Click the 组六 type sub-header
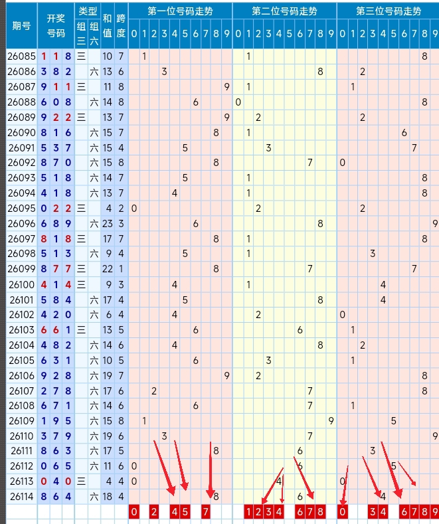This screenshot has height=524, width=439. tap(94, 34)
